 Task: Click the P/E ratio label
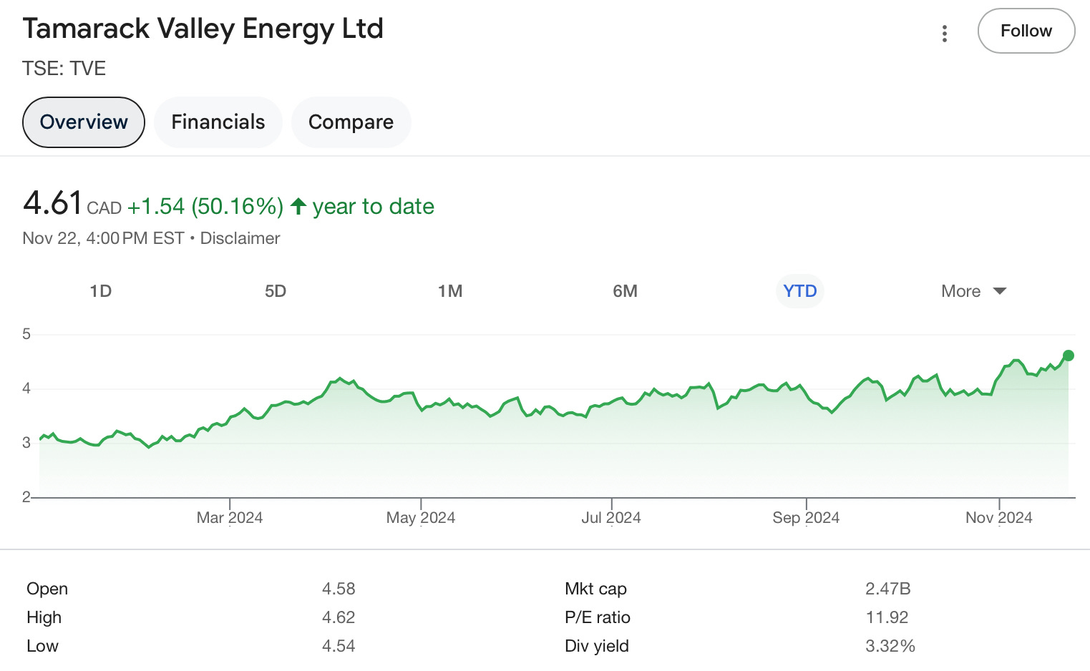pos(598,617)
